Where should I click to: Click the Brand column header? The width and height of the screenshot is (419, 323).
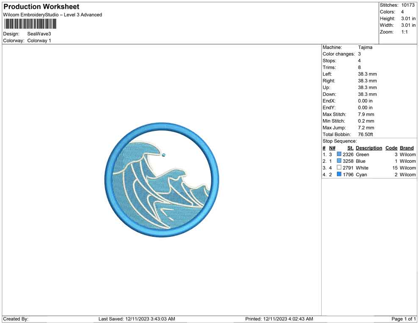(406, 148)
